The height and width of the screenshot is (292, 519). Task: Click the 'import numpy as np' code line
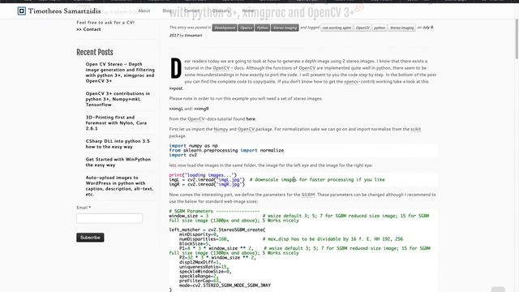[x=193, y=146]
